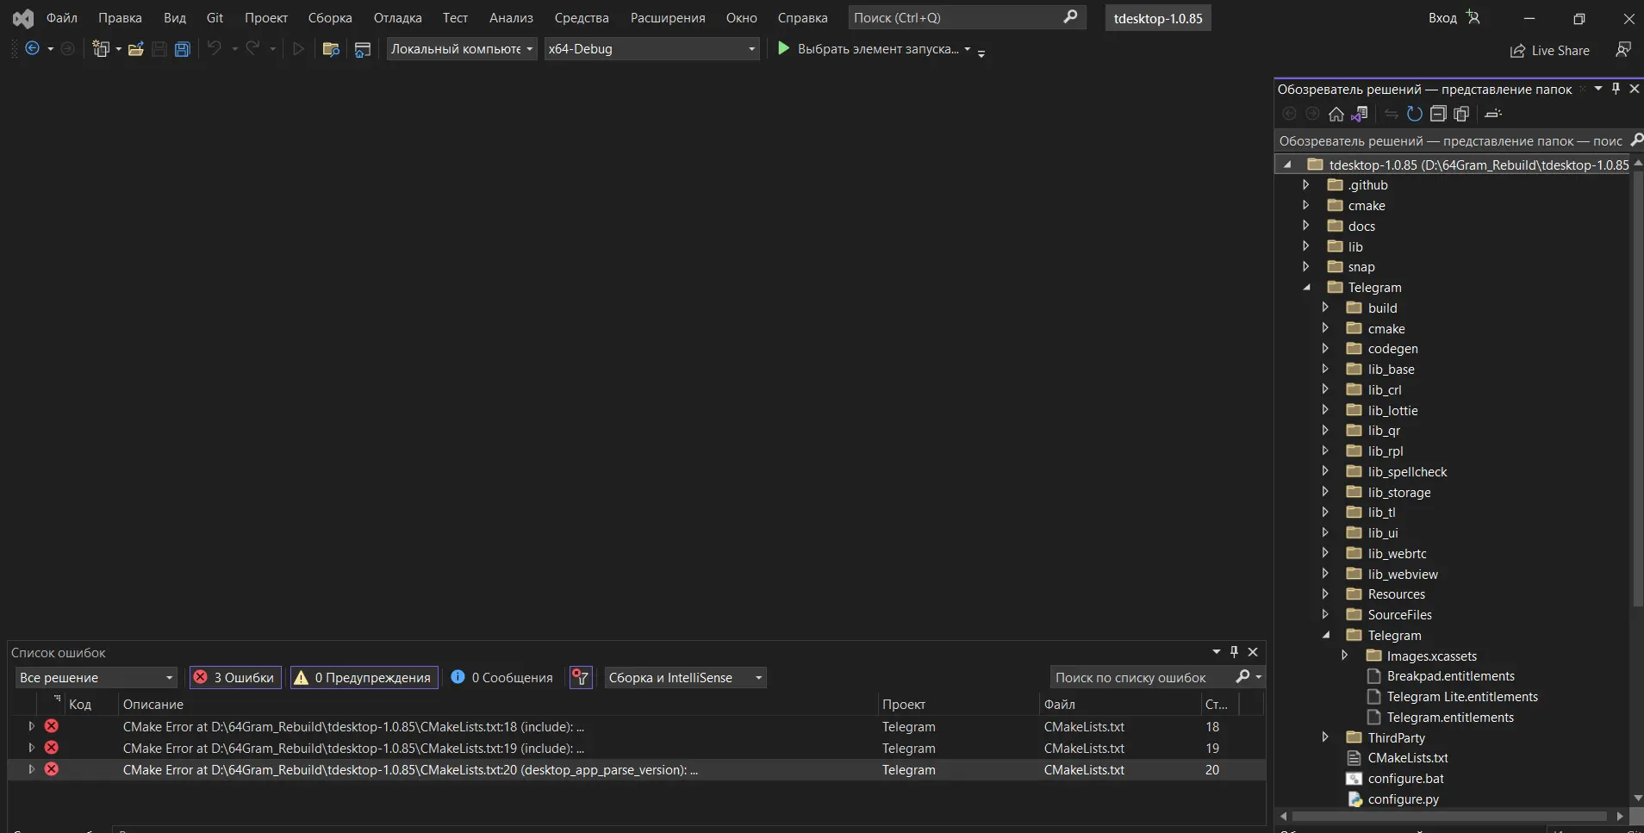The image size is (1644, 833).
Task: Open the Файл menu
Action: (62, 17)
